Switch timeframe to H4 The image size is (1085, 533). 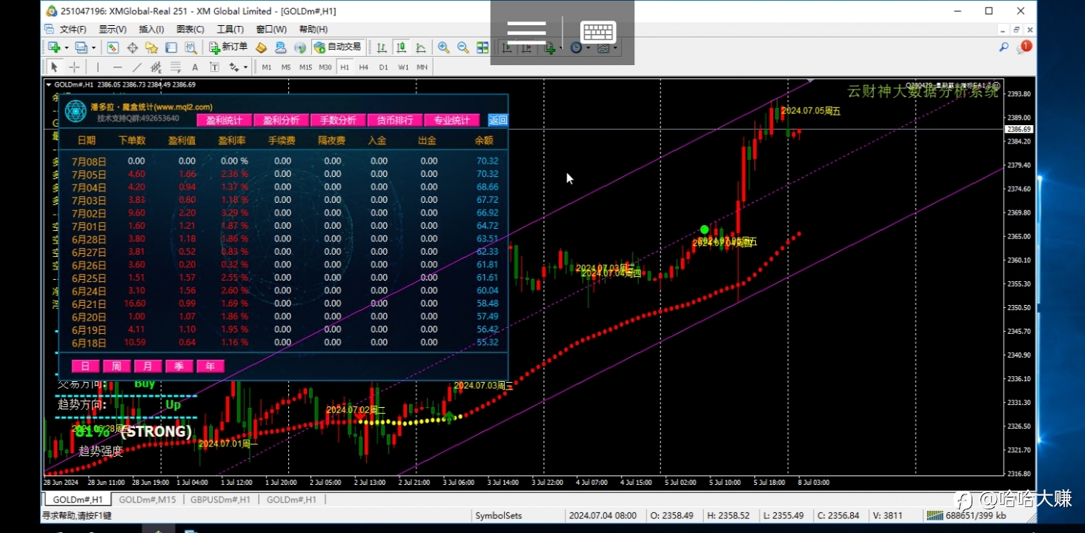(x=363, y=67)
